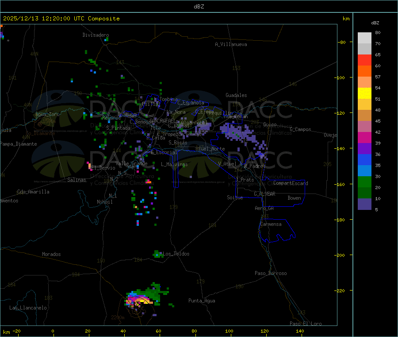Pick the blue 36 dBZ legend swatch
The width and height of the screenshot is (398, 337).
(x=364, y=159)
